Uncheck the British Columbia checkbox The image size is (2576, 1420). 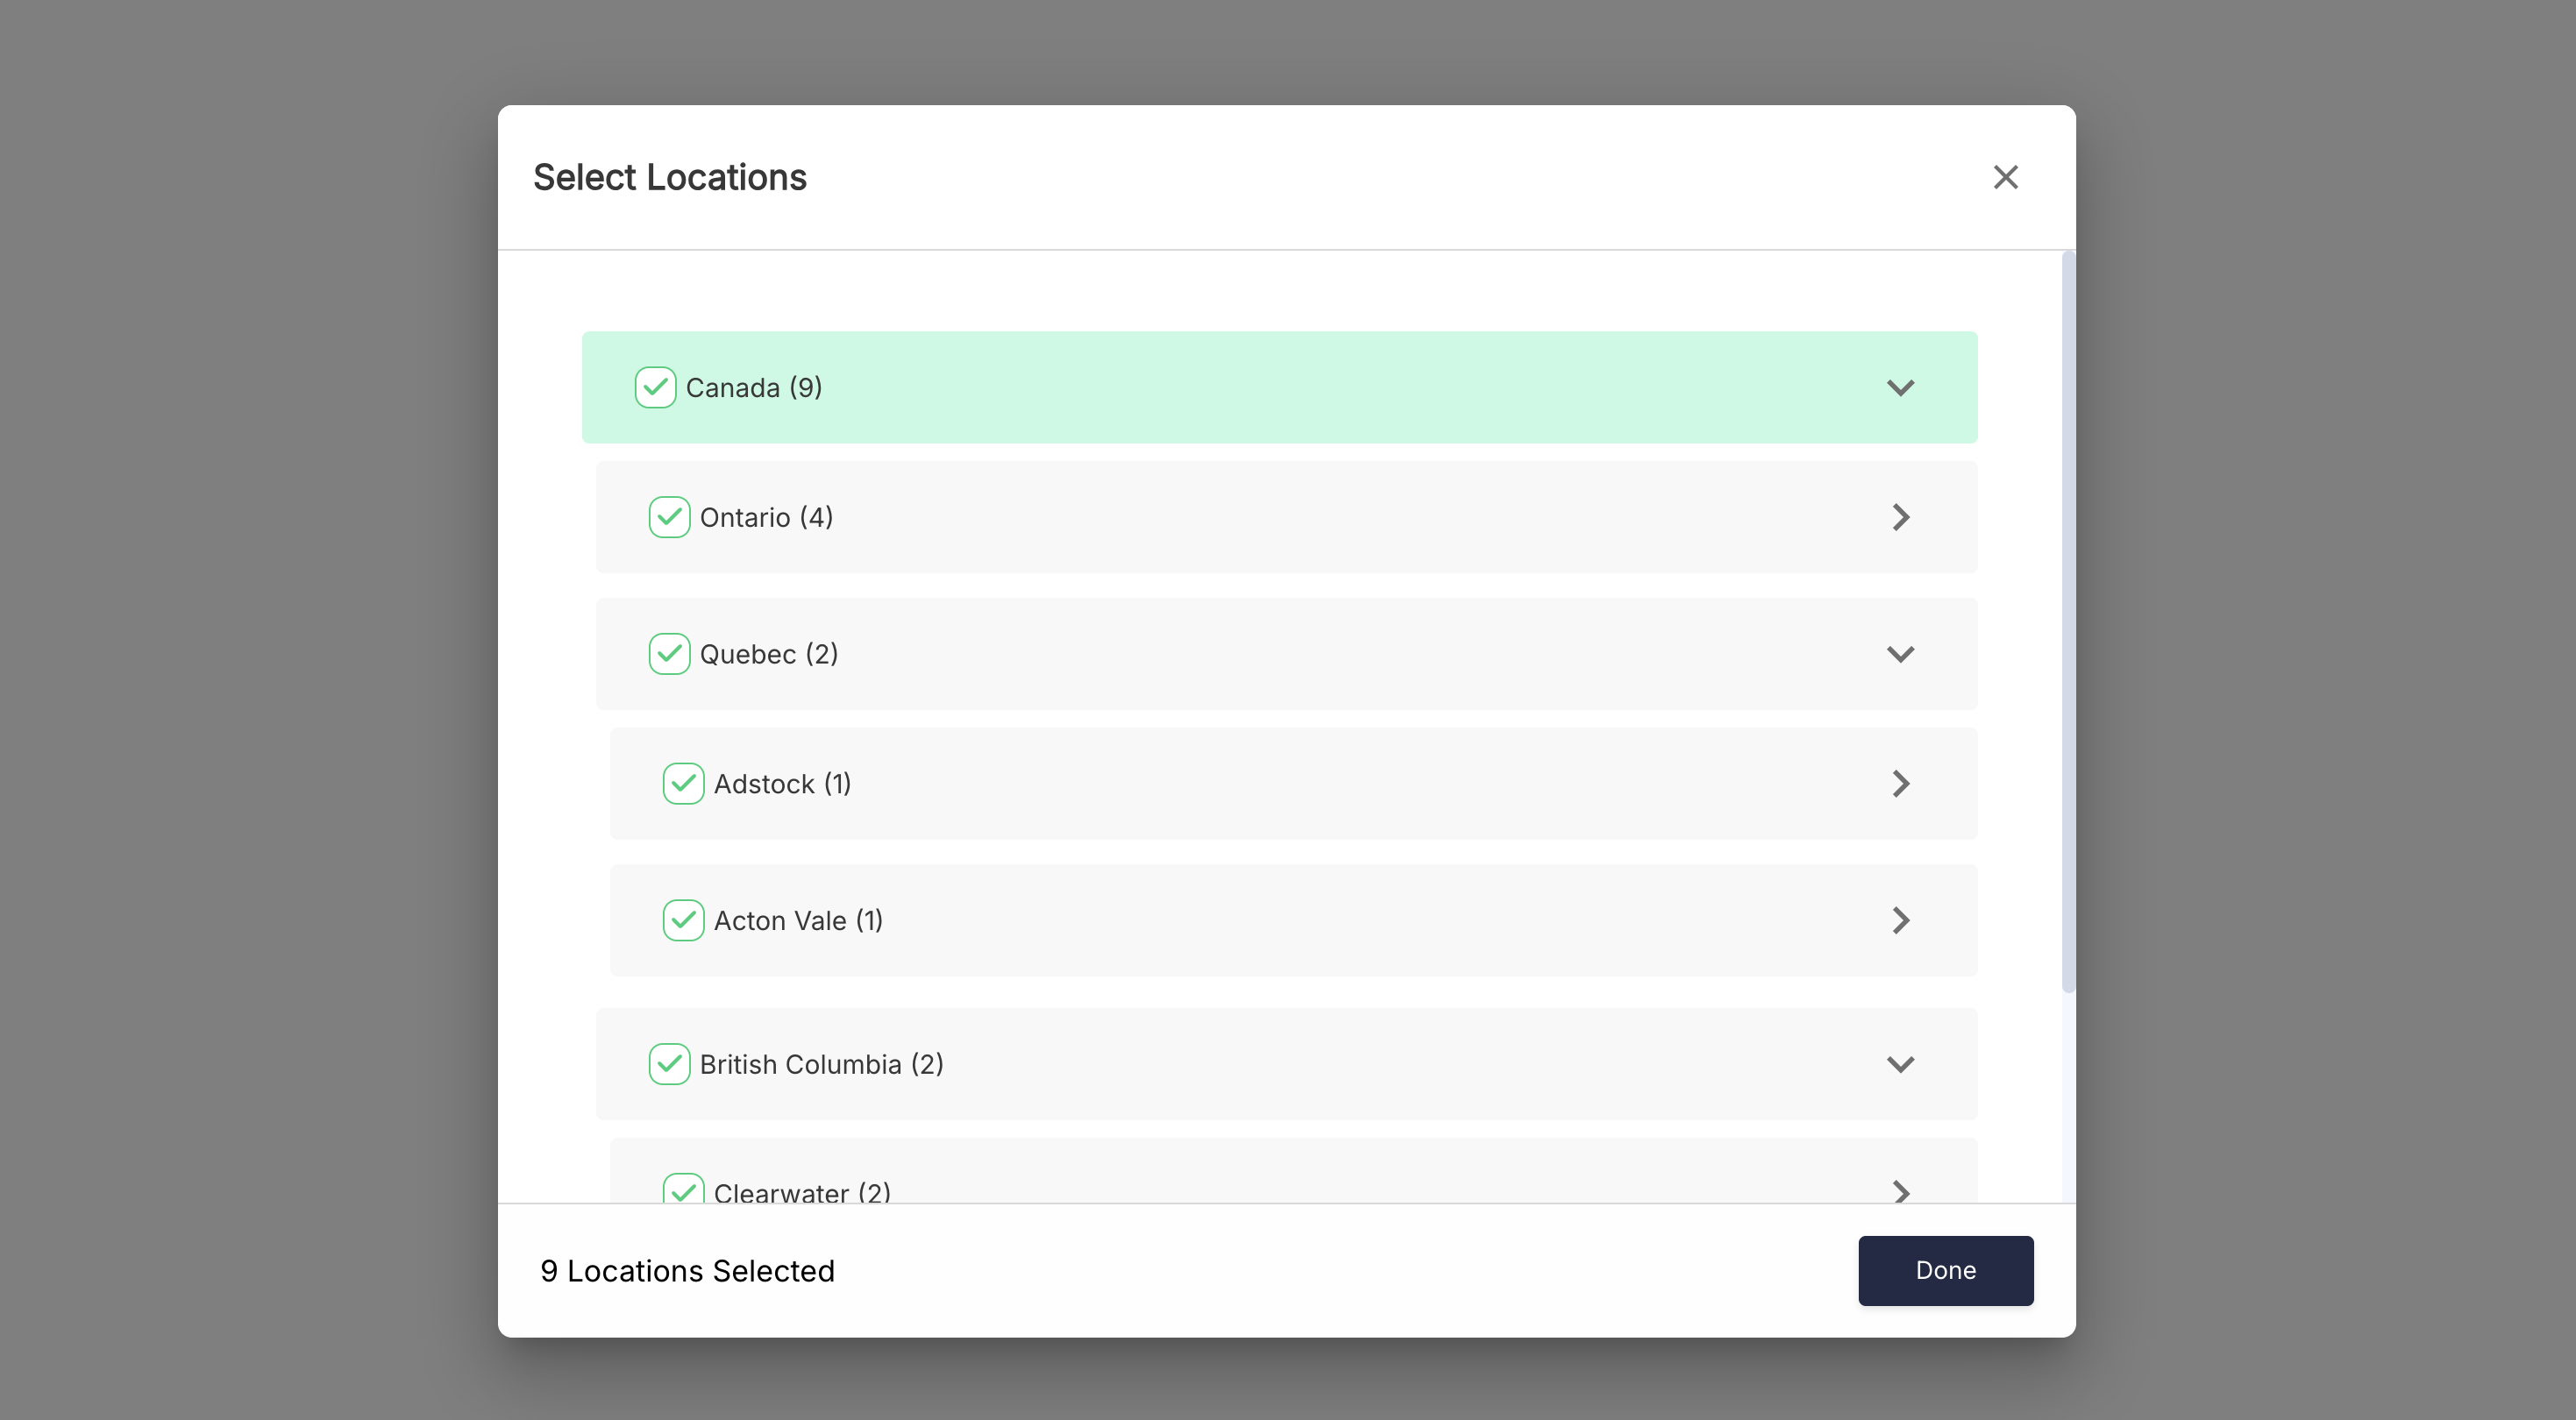click(x=669, y=1064)
